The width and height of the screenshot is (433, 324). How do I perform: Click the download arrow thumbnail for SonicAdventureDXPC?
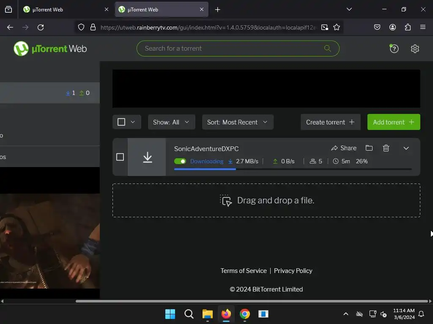[147, 157]
